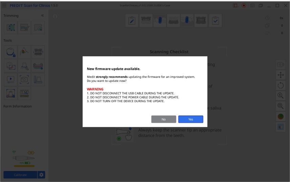The width and height of the screenshot is (290, 182).
Task: Select the smart selection trimming tool
Action: click(x=38, y=27)
